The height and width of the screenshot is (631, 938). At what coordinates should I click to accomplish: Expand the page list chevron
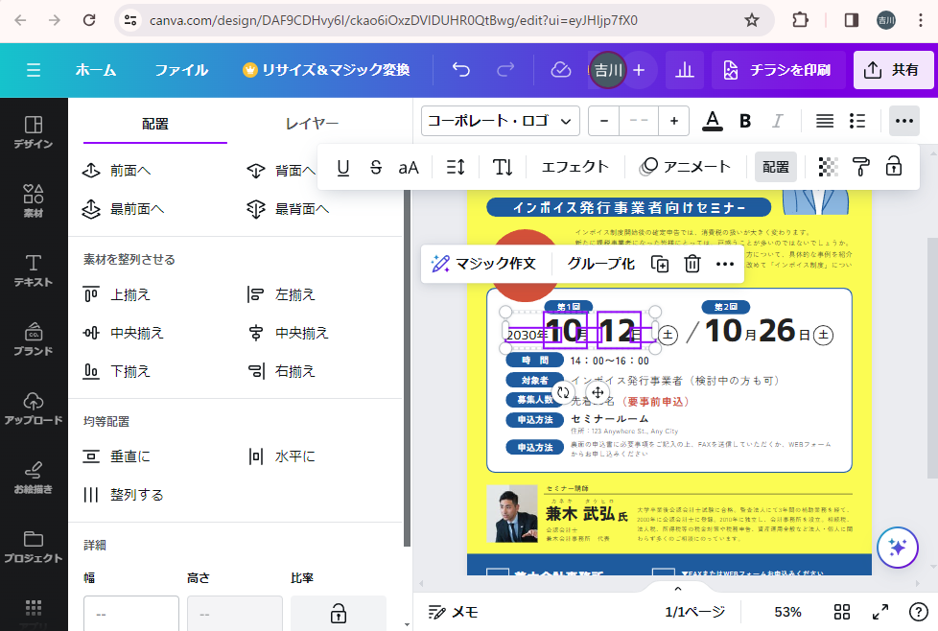[x=677, y=588]
